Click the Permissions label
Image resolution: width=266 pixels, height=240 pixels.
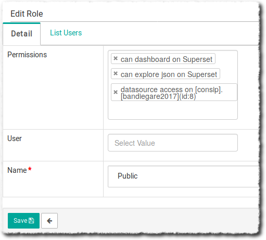[x=27, y=55]
